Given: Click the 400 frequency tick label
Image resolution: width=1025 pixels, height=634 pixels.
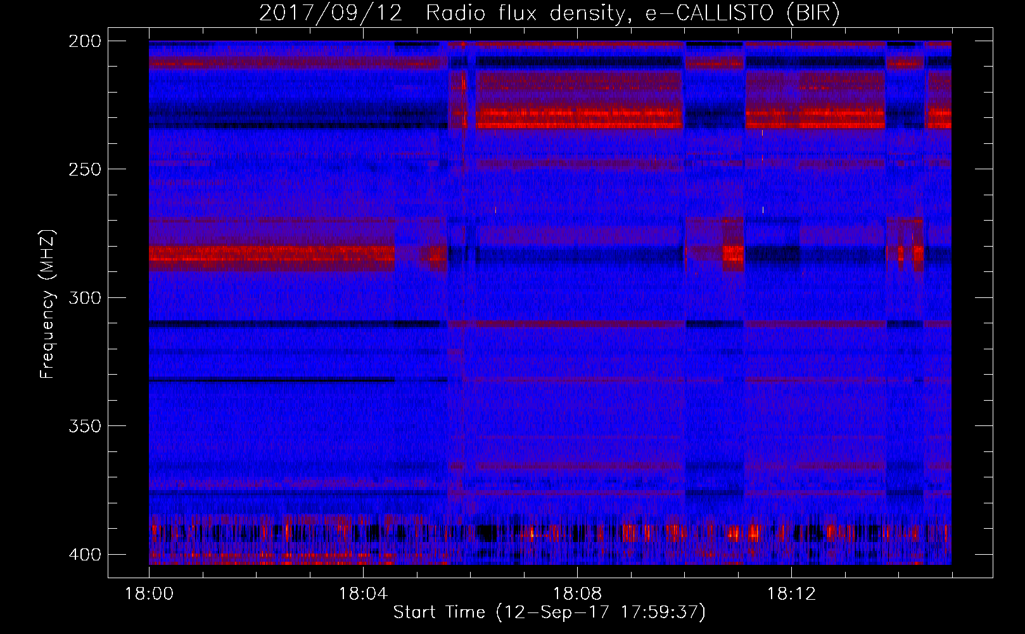Looking at the screenshot, I should pos(85,555).
